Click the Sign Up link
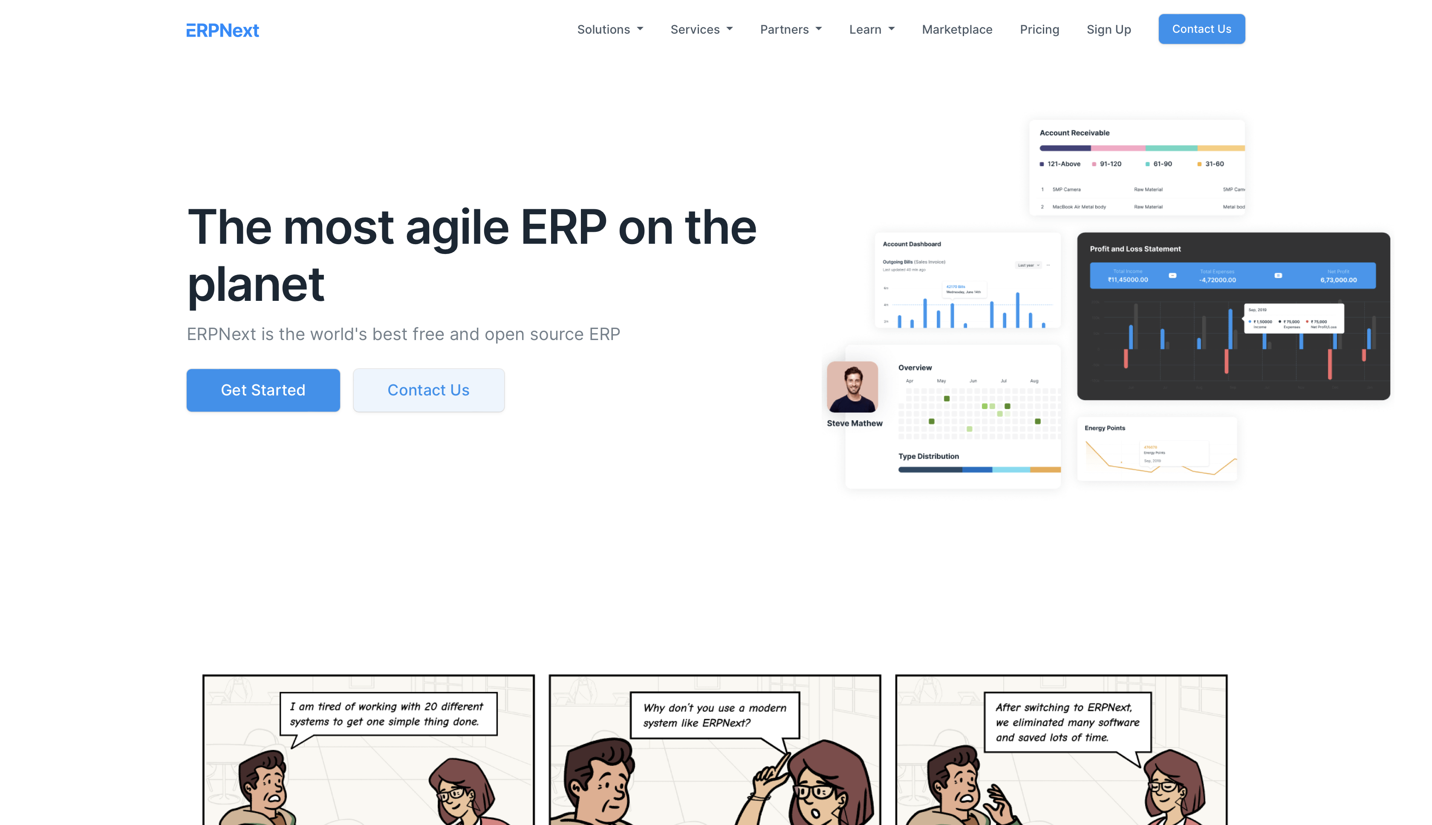This screenshot has width=1432, height=825. click(1109, 29)
